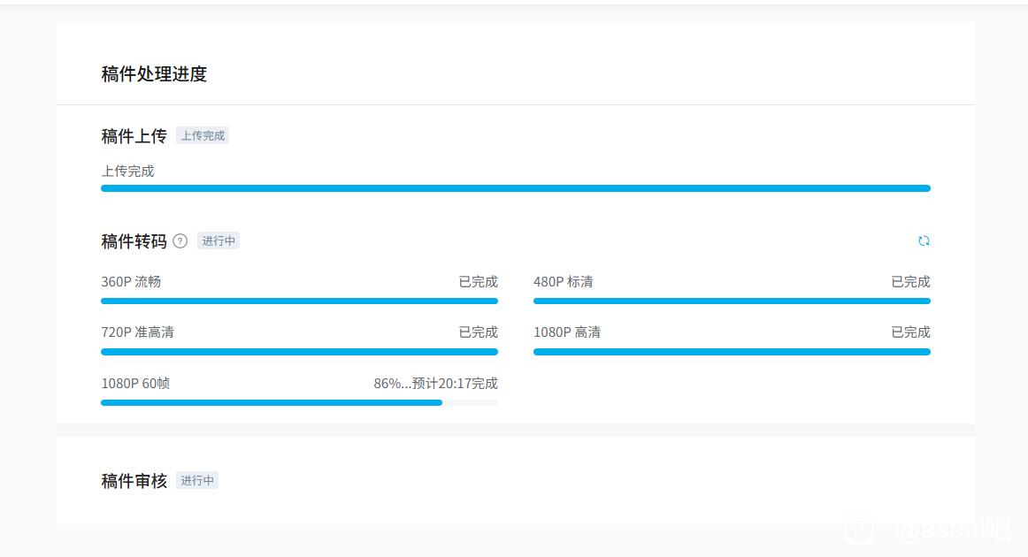
Task: Click the 480P 标清 label
Action: [563, 282]
